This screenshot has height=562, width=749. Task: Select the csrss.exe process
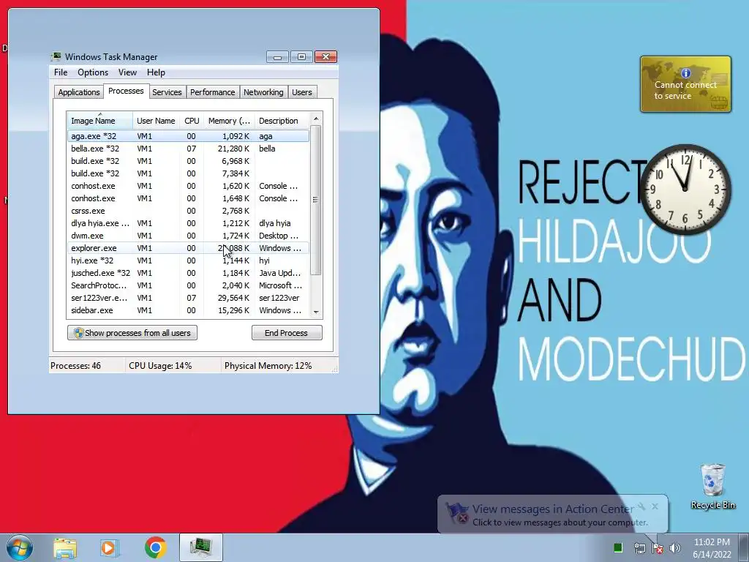coord(188,210)
